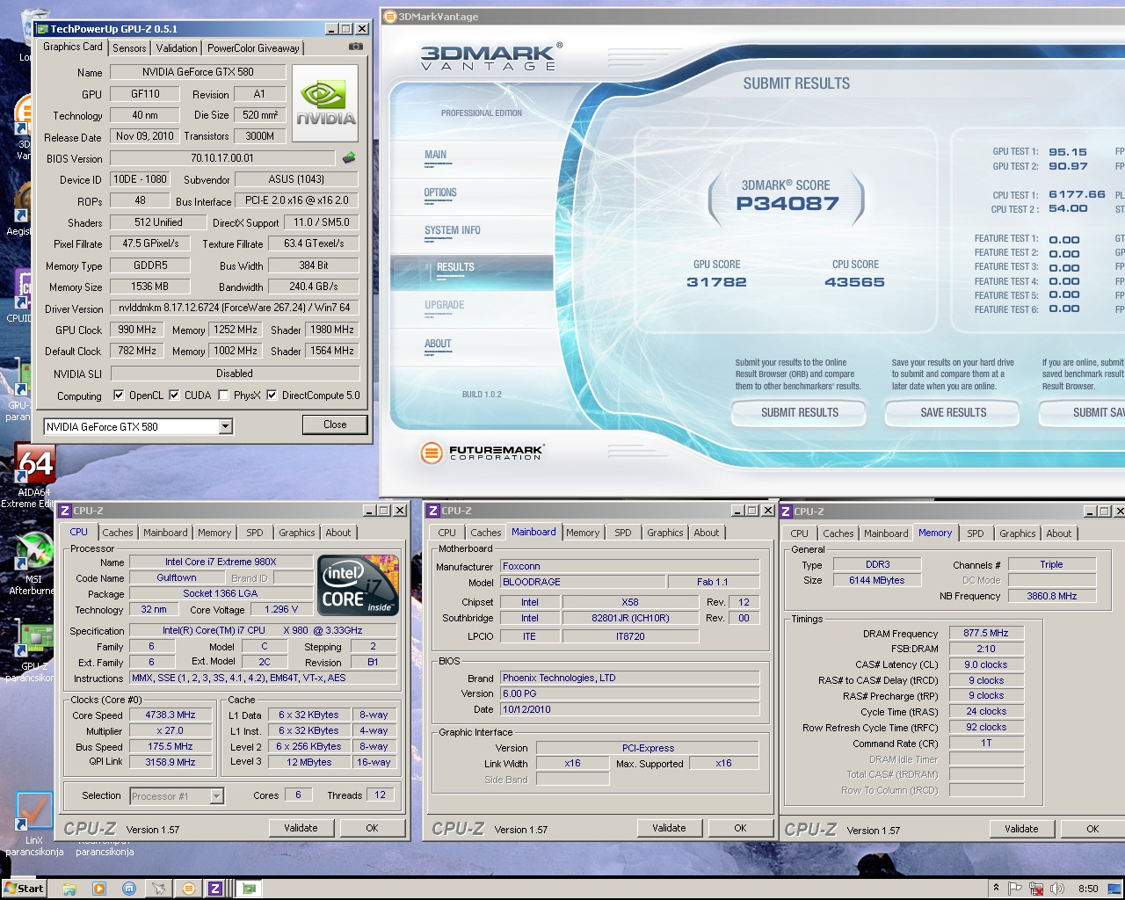The width and height of the screenshot is (1125, 900).
Task: Open the Processor #1 selection dropdown
Action: click(216, 796)
